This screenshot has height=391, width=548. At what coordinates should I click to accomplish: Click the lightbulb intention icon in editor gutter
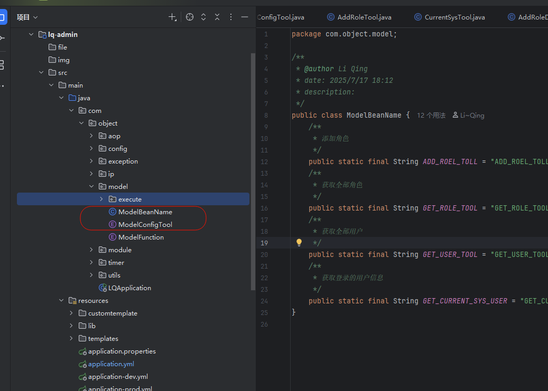pos(299,243)
